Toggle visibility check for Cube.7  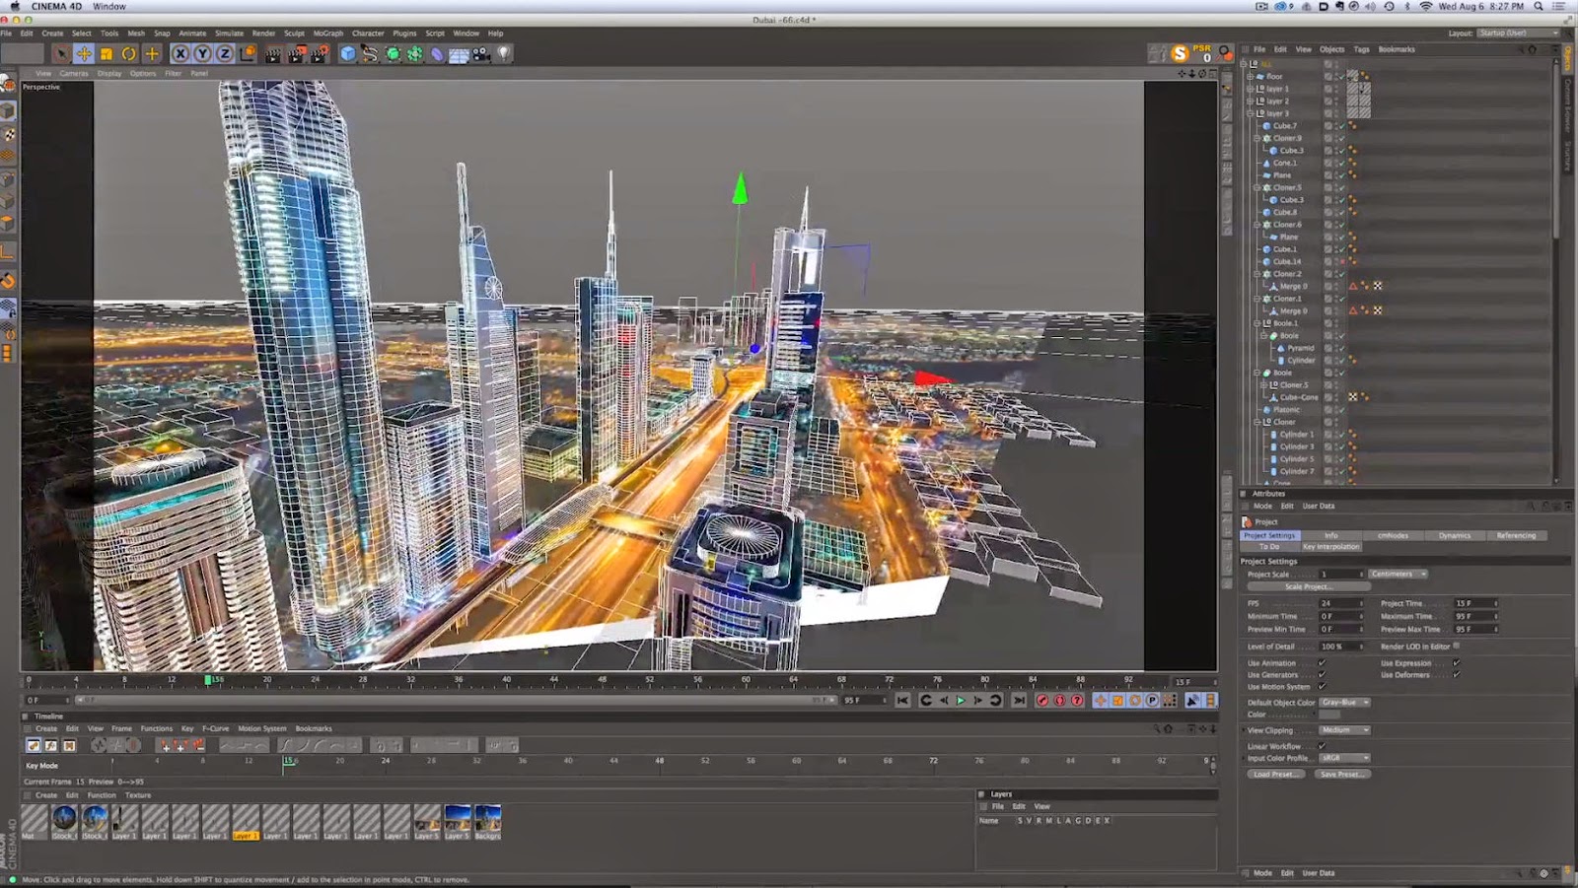[1341, 126]
